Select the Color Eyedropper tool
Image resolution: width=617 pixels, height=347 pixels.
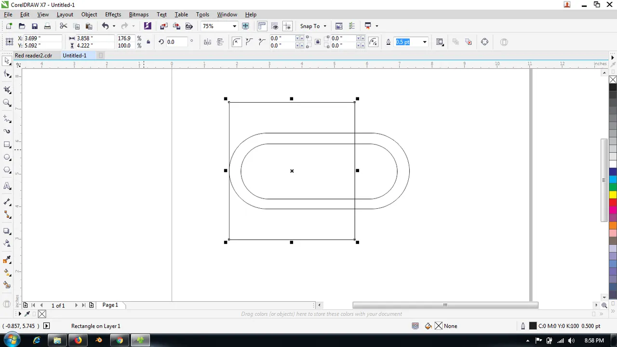pos(7,260)
